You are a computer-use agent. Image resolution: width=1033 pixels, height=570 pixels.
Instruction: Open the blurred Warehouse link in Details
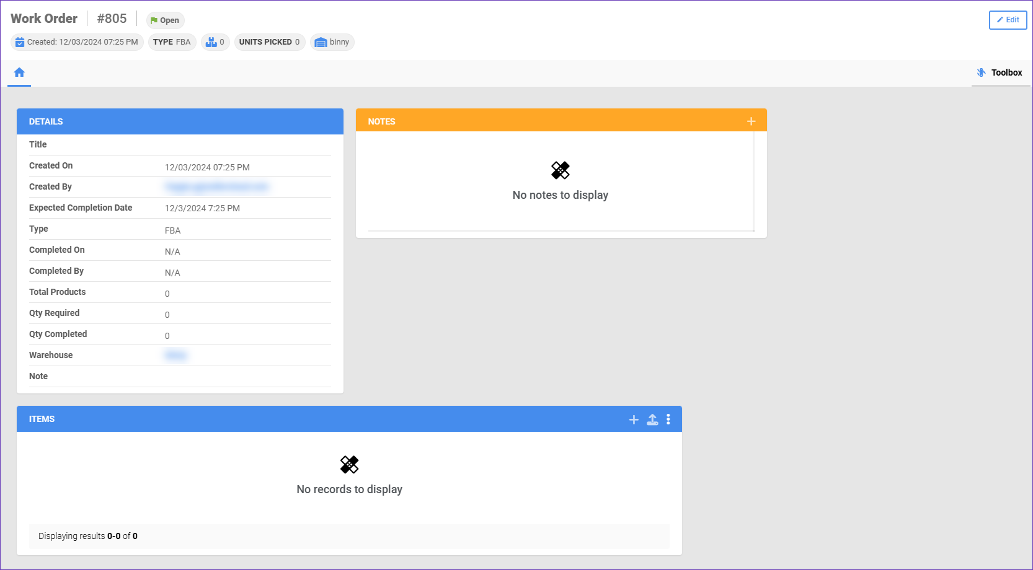coord(175,355)
